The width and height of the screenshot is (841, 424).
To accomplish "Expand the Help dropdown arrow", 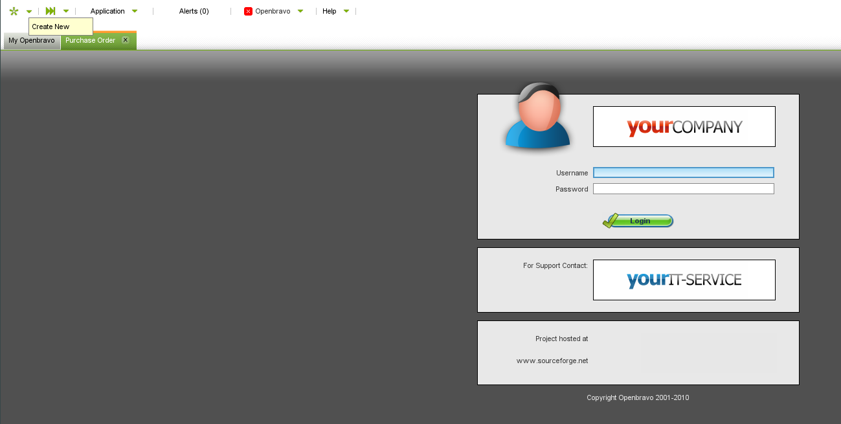I will (x=346, y=12).
